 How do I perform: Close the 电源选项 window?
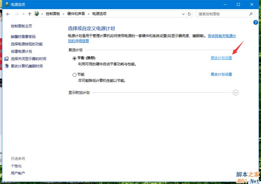pos(252,5)
